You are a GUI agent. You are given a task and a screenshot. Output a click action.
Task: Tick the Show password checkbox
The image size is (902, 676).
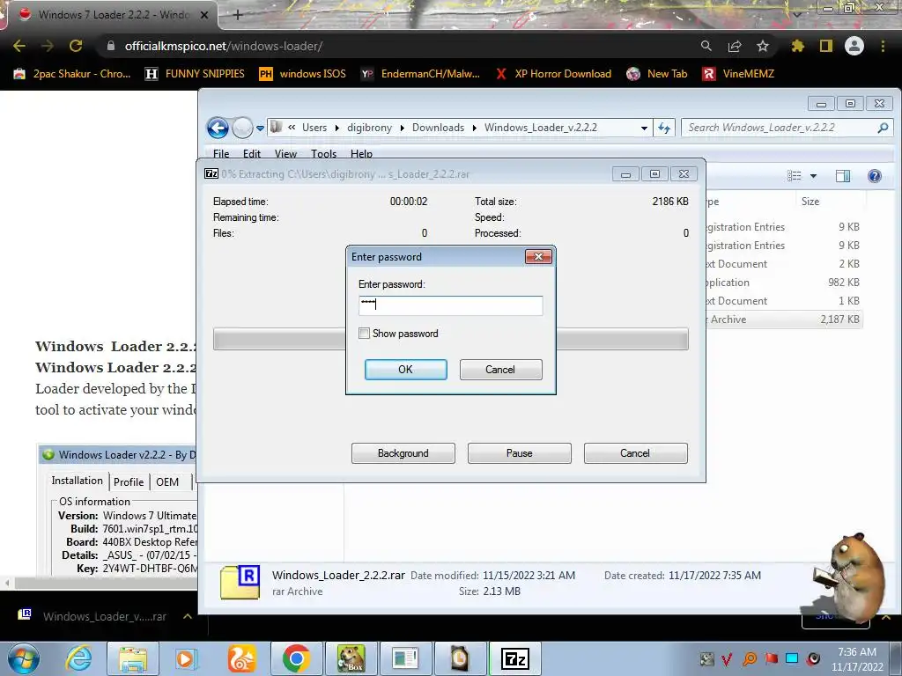(x=364, y=334)
